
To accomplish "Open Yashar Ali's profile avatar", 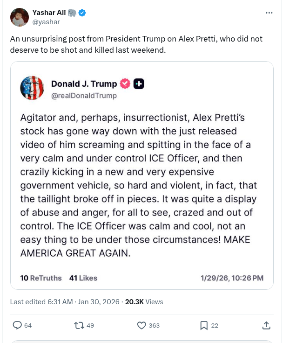I will point(20,17).
